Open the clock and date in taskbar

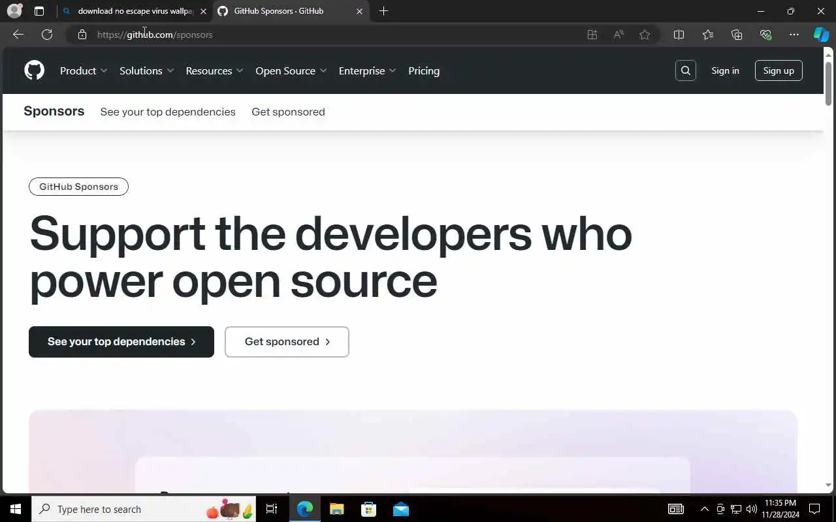(780, 509)
